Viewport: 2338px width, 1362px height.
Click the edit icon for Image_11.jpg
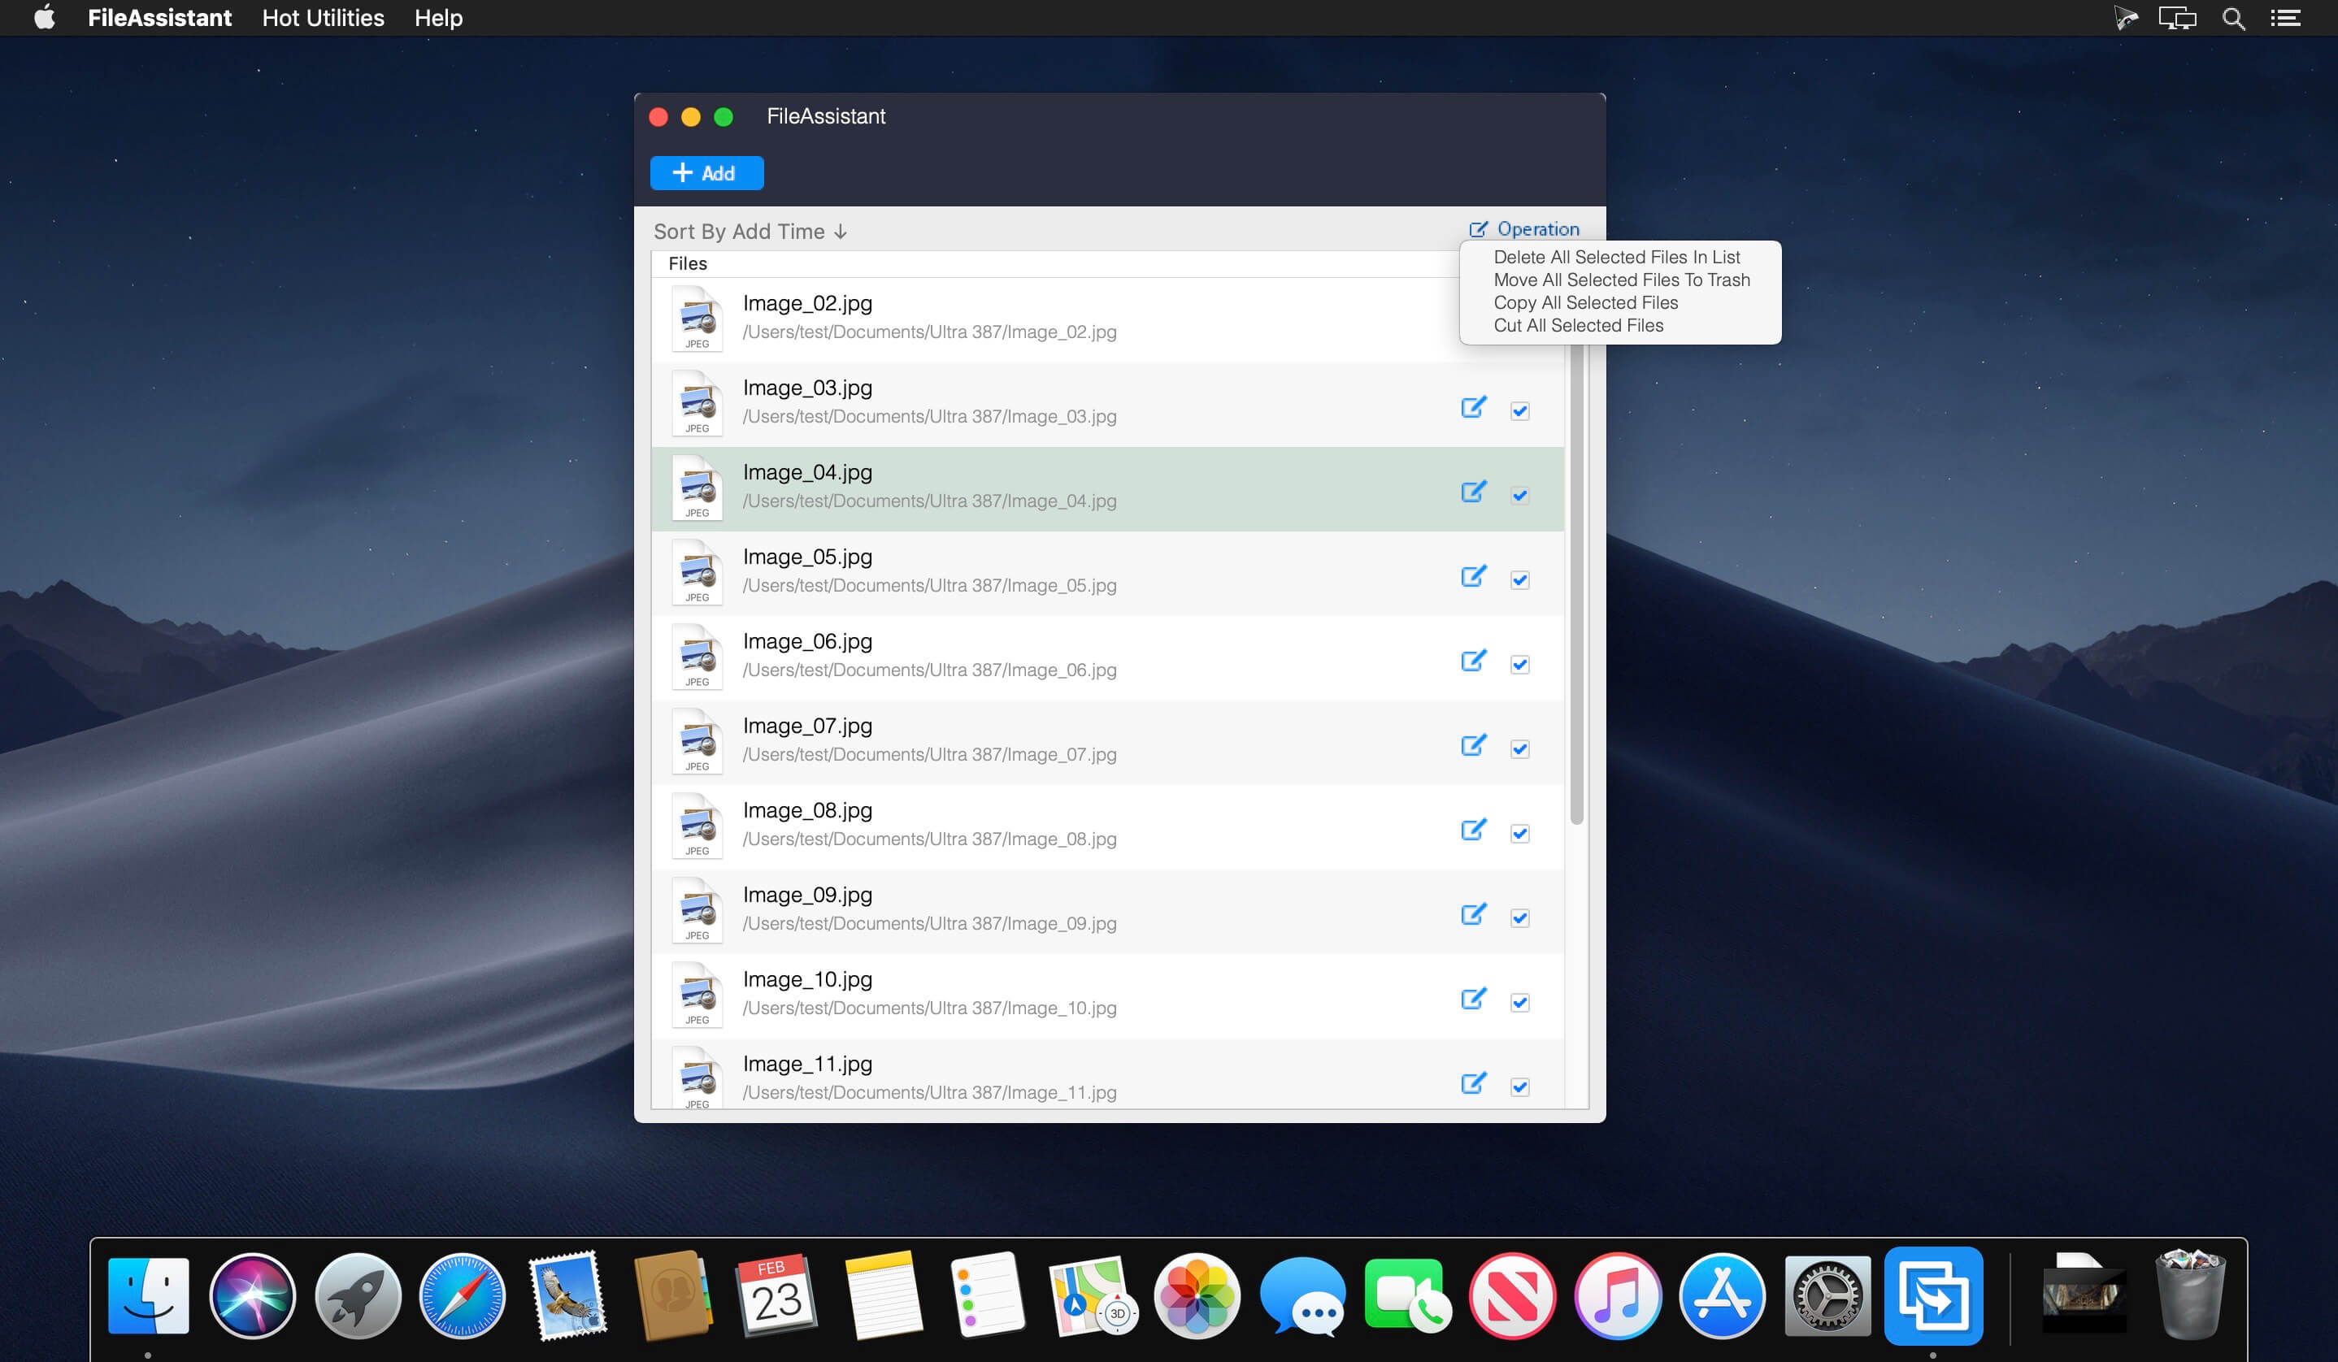[1473, 1083]
